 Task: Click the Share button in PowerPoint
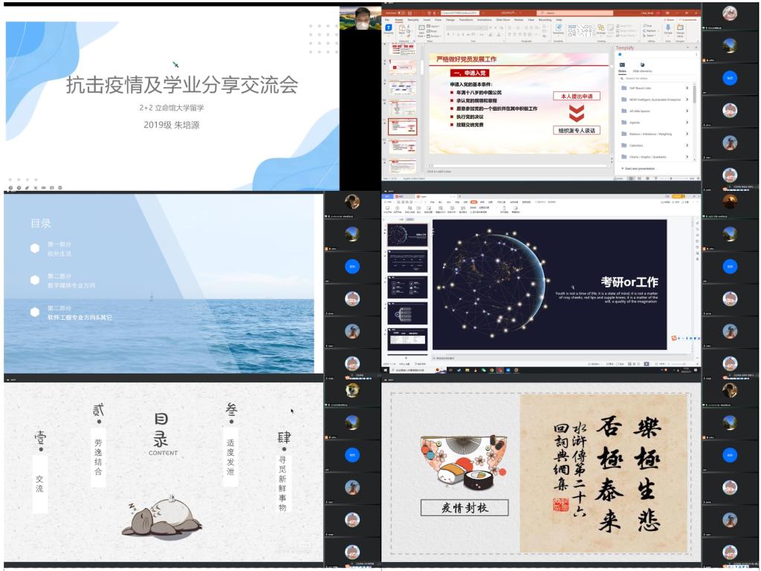point(668,20)
